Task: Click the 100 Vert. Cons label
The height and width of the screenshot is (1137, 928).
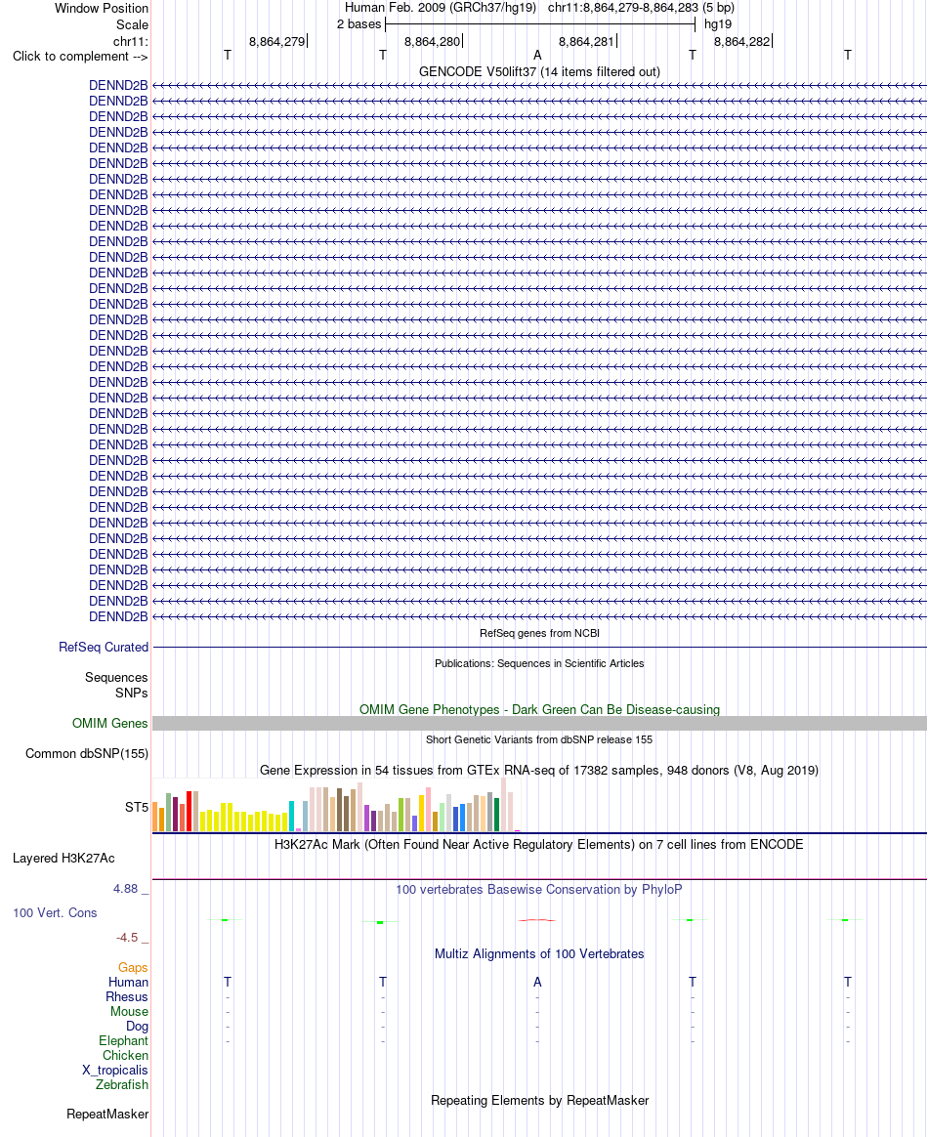Action: (55, 913)
